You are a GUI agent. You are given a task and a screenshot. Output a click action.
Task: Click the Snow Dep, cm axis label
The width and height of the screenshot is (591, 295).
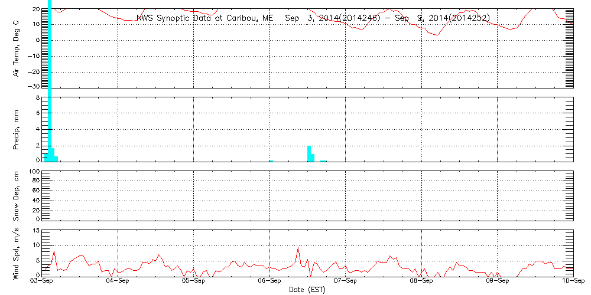pyautogui.click(x=17, y=195)
